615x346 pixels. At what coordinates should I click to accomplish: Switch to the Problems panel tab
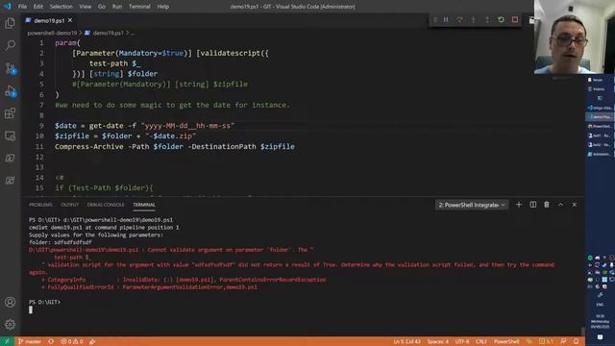point(40,205)
